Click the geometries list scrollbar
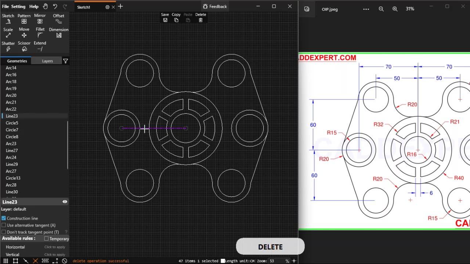470x264 pixels. click(68, 144)
